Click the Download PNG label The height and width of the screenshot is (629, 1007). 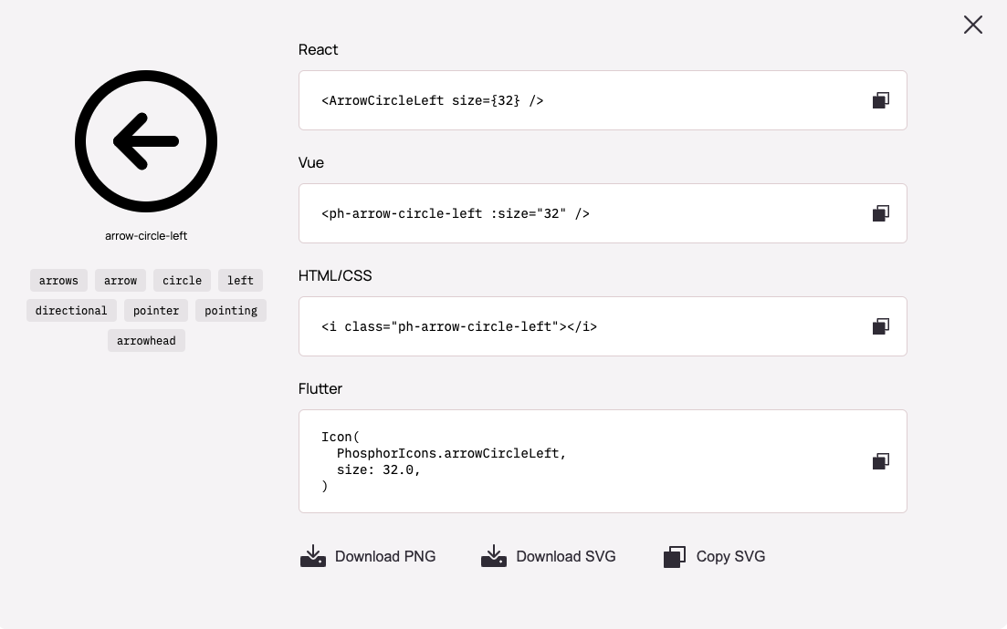385,556
